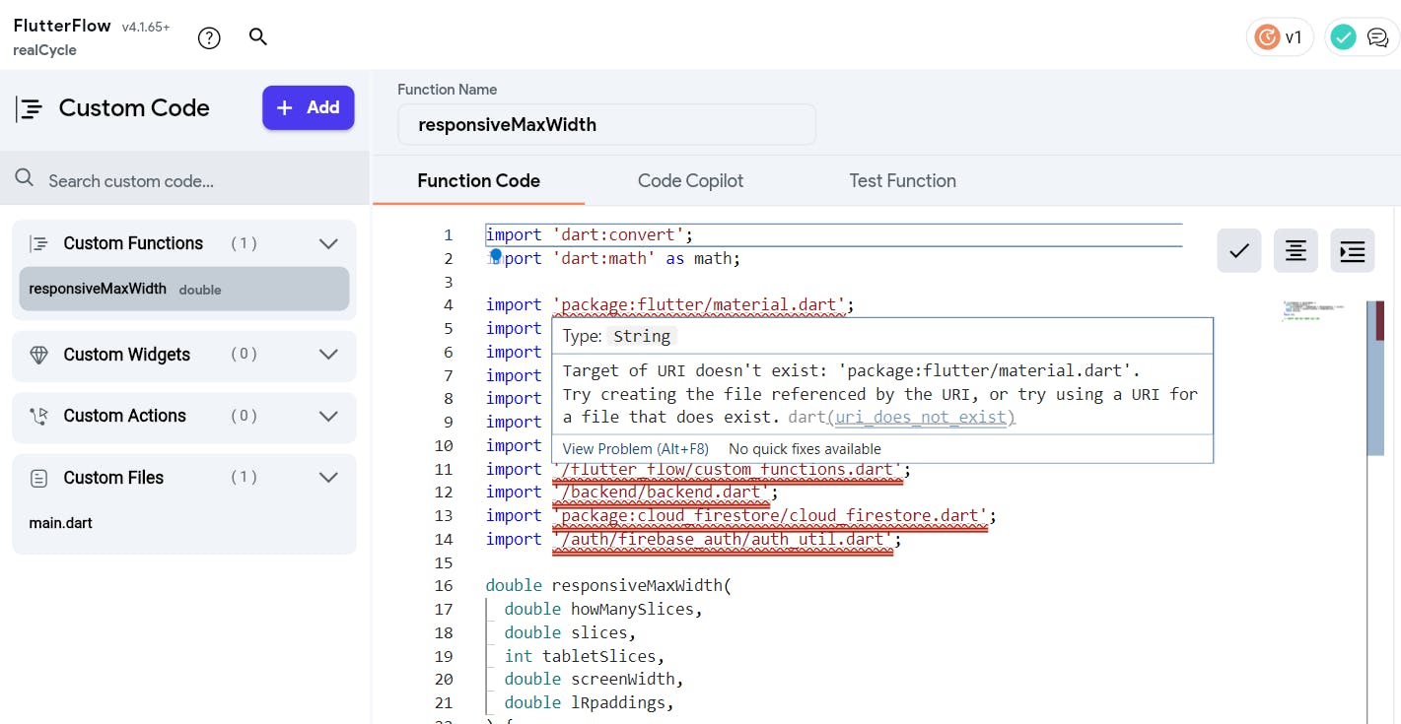Click the code minimap preview

point(1314,311)
